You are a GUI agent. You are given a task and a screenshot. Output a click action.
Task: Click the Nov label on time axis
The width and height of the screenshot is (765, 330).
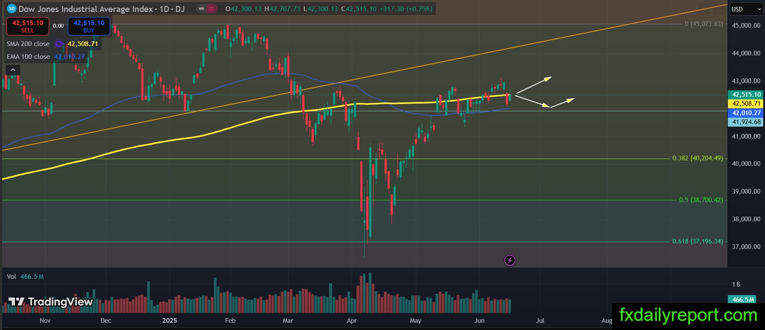(x=45, y=321)
